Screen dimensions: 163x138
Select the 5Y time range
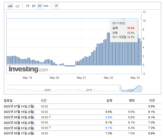(40, 6)
